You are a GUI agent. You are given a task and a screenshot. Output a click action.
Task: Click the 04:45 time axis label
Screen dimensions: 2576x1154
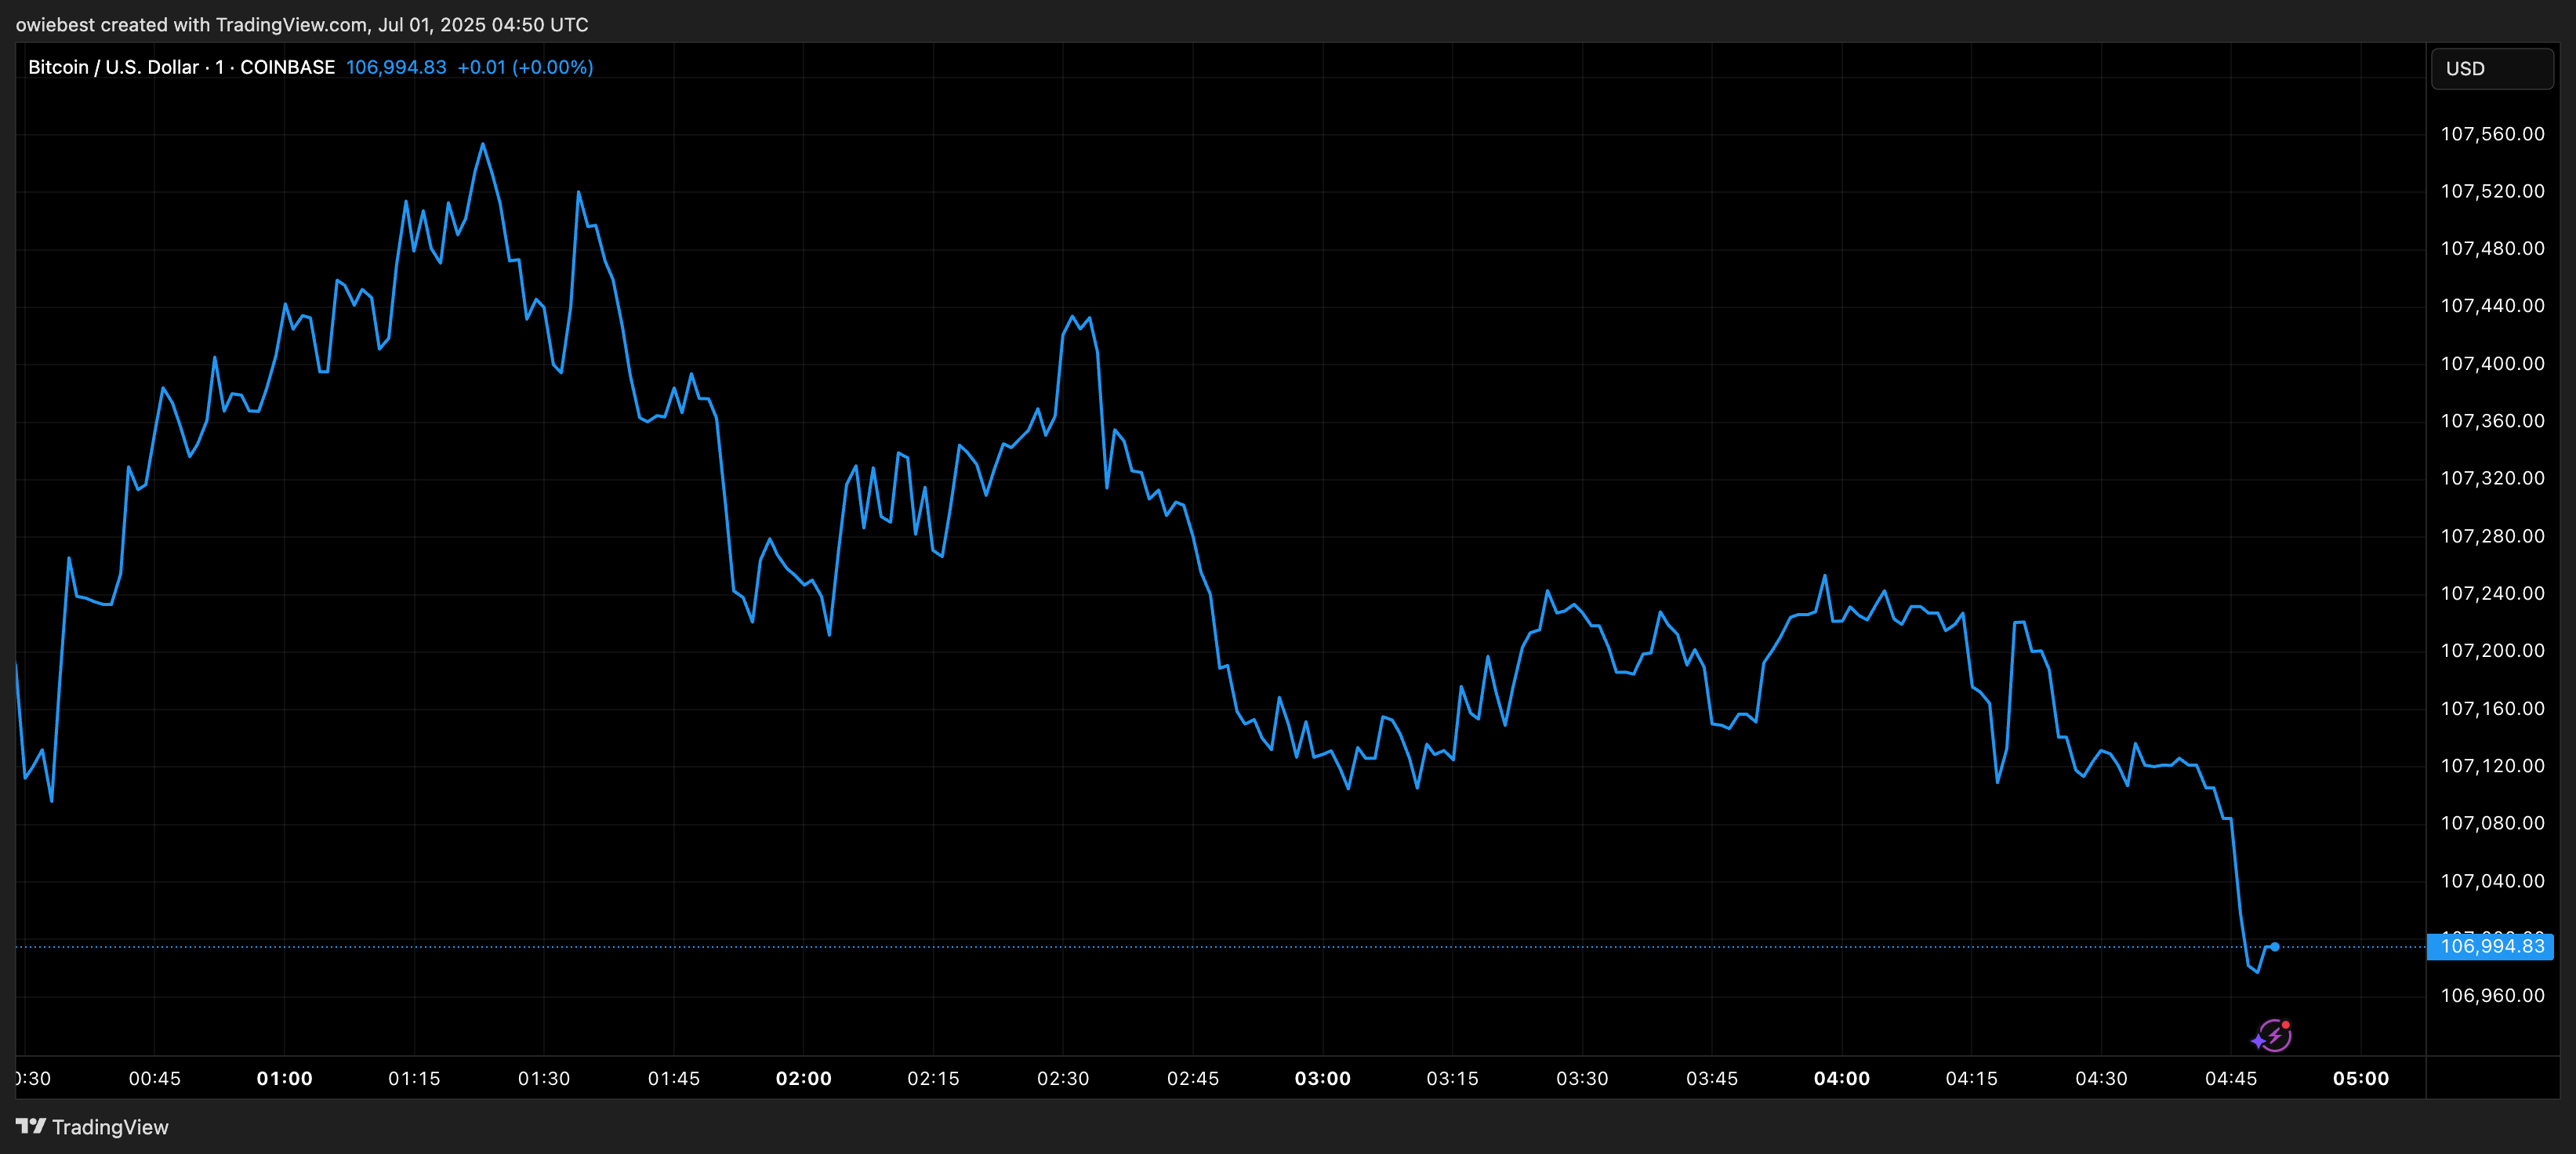(2230, 1078)
